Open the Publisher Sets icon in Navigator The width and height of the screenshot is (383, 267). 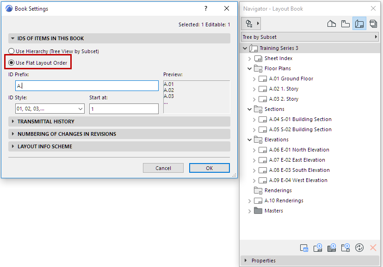tap(373, 24)
